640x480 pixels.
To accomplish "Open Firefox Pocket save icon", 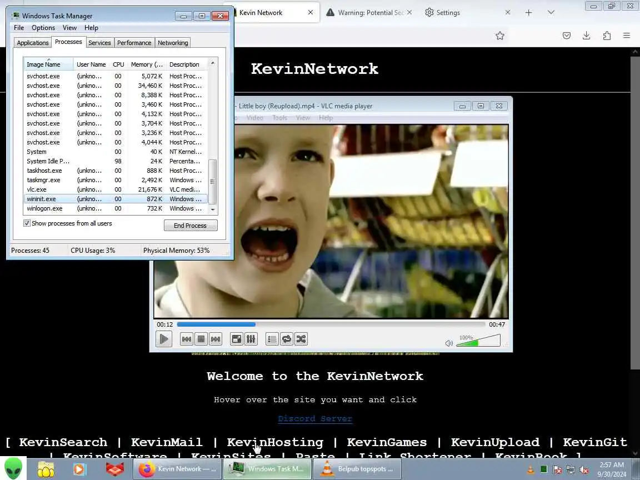I will point(567,36).
